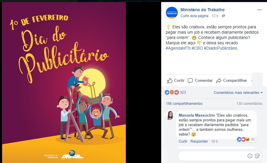Click the Compartilhar arrow icon

[x=219, y=81]
